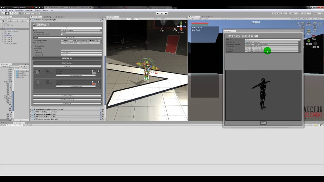
Task: Toggle Drop Items When Dead checkbox
Action: (x=62, y=35)
